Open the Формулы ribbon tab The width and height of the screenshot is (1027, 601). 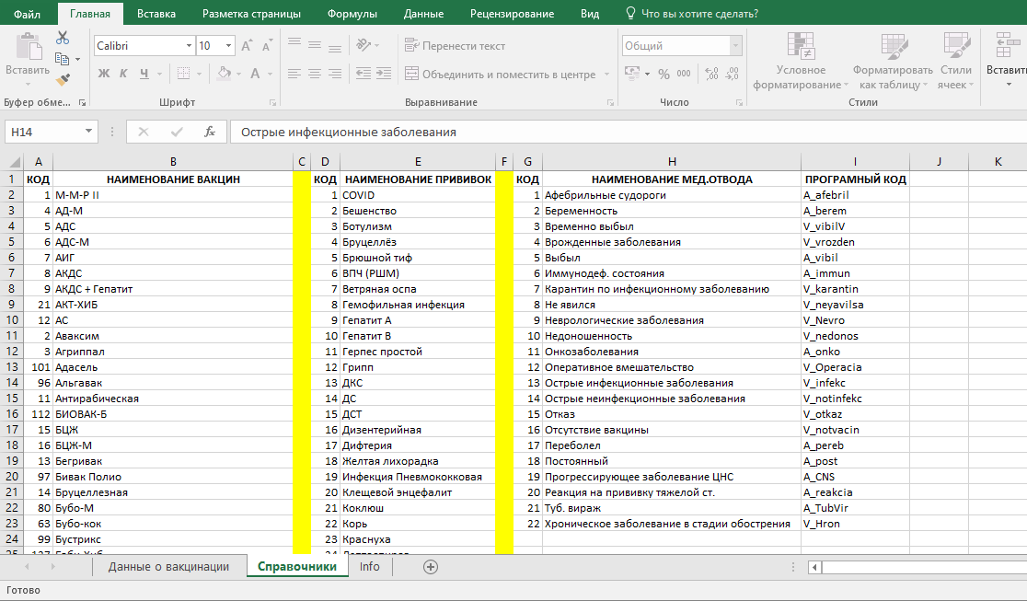point(352,14)
